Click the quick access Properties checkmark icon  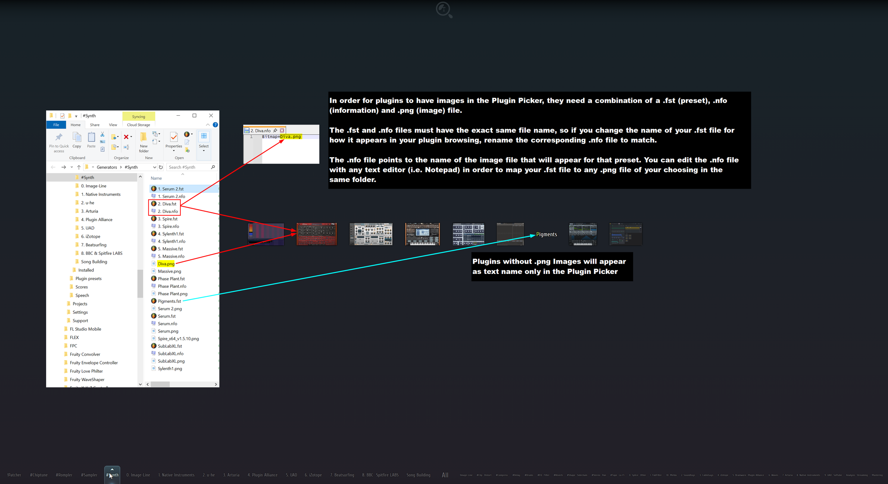point(63,116)
